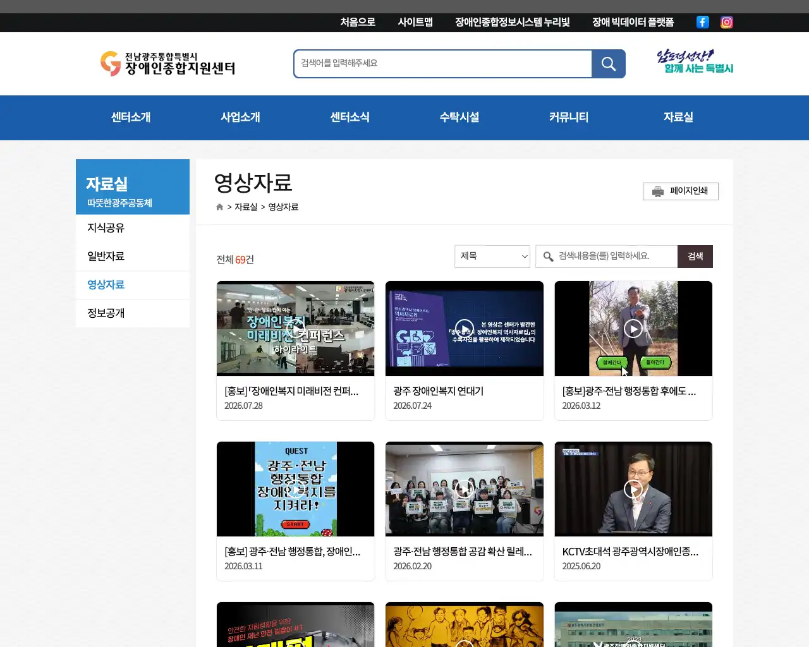
Task: Play the 행정통합 공감 확산 릴레이 video
Action: tap(465, 489)
